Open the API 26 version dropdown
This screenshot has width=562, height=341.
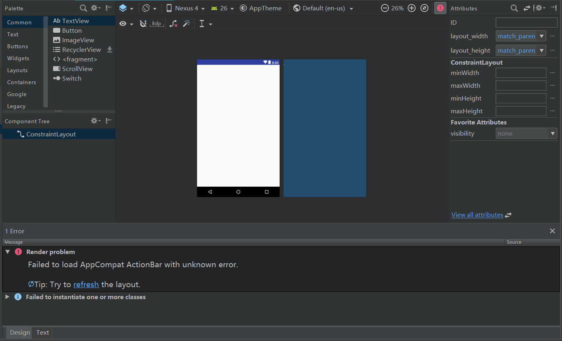point(222,8)
